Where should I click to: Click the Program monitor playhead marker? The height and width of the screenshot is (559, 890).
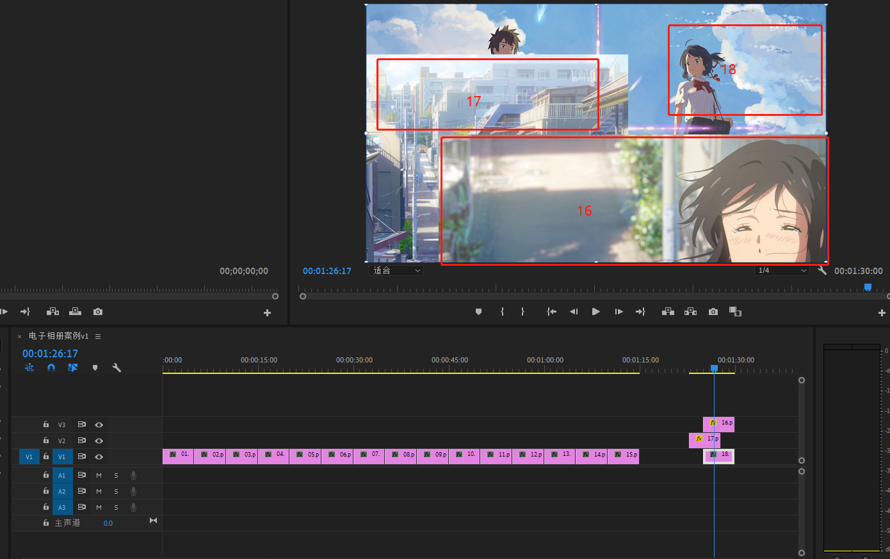[868, 288]
